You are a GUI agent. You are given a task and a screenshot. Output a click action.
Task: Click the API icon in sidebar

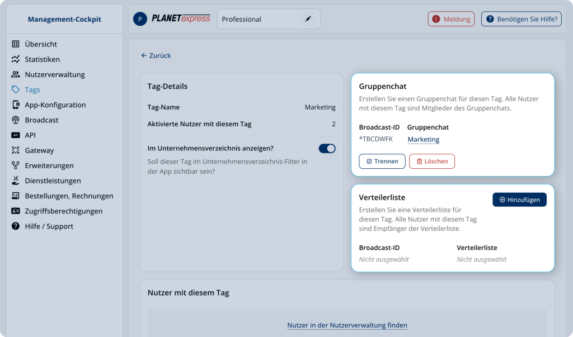pos(15,135)
